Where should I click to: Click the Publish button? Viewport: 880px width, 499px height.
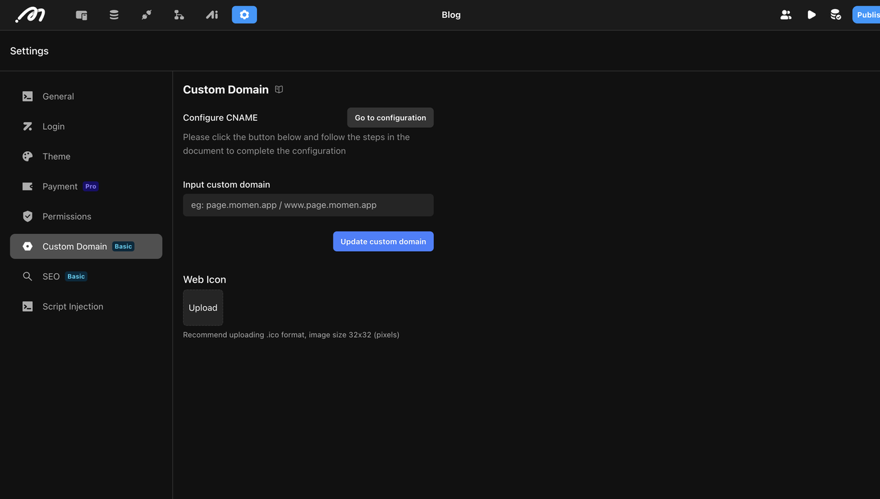click(866, 14)
